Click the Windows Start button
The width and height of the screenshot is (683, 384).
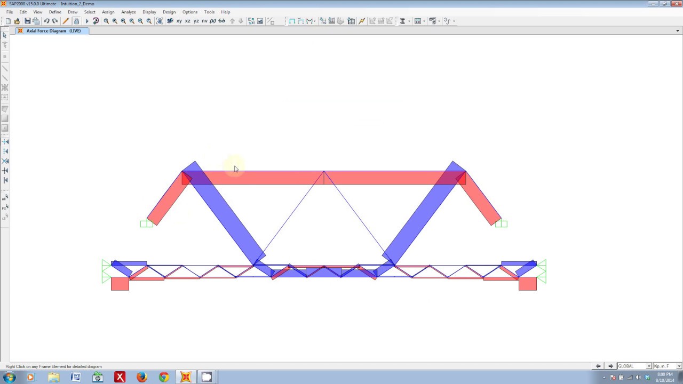click(x=9, y=378)
